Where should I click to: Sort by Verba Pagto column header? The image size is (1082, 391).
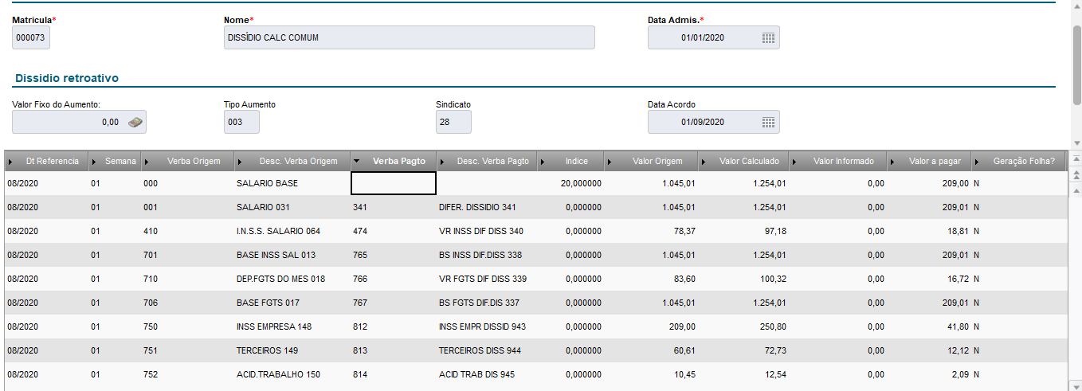point(394,161)
